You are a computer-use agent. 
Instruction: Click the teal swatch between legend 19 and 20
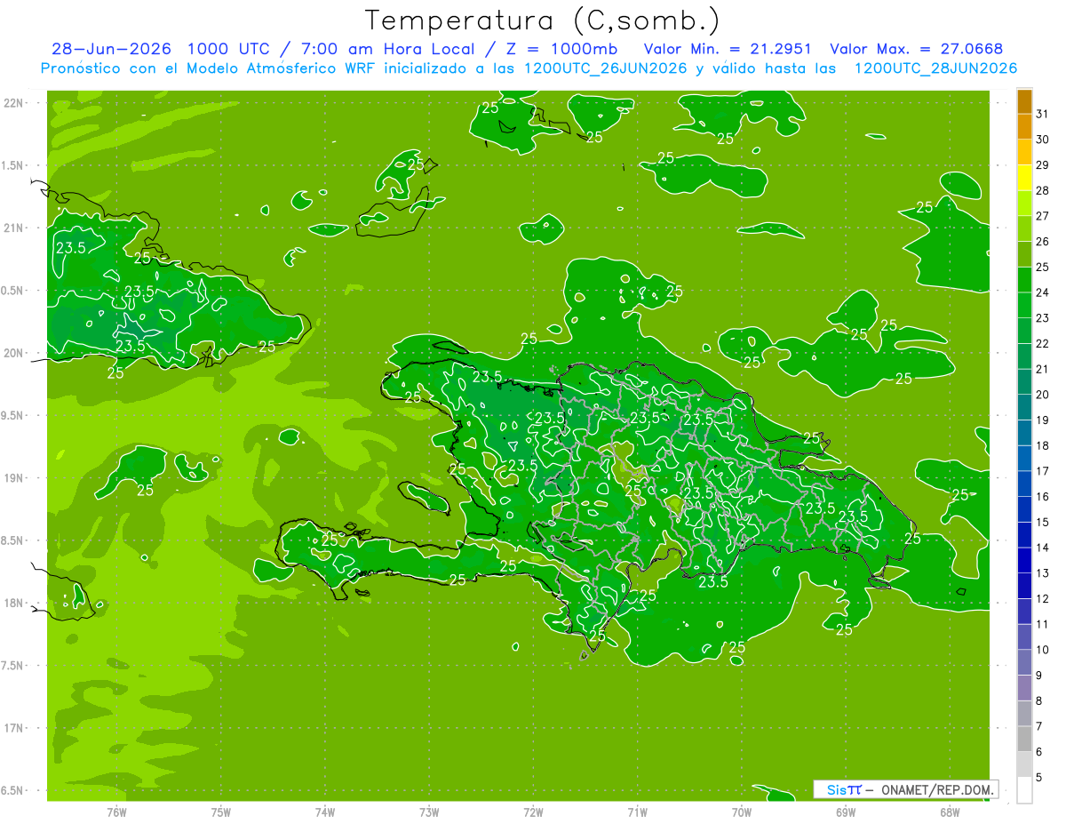[1024, 407]
